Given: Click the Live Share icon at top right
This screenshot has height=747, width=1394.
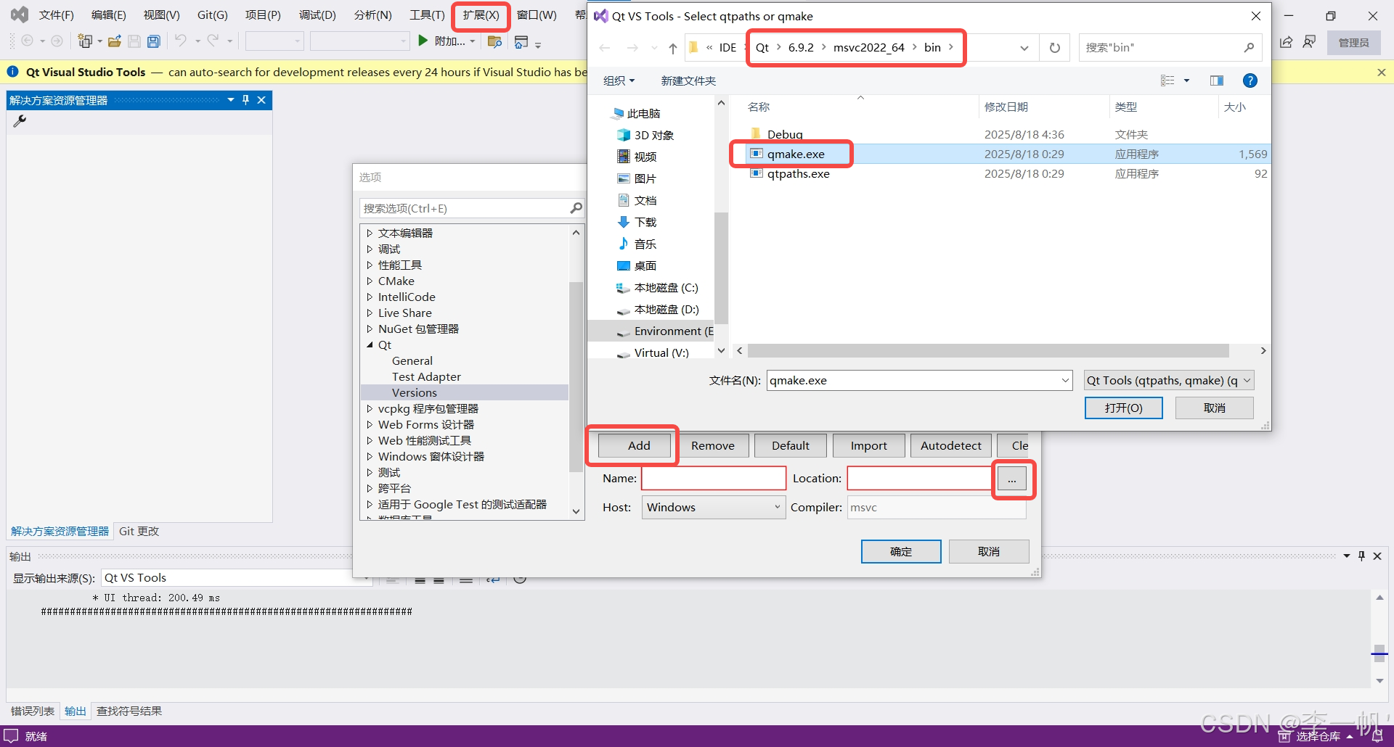Looking at the screenshot, I should tap(1286, 42).
